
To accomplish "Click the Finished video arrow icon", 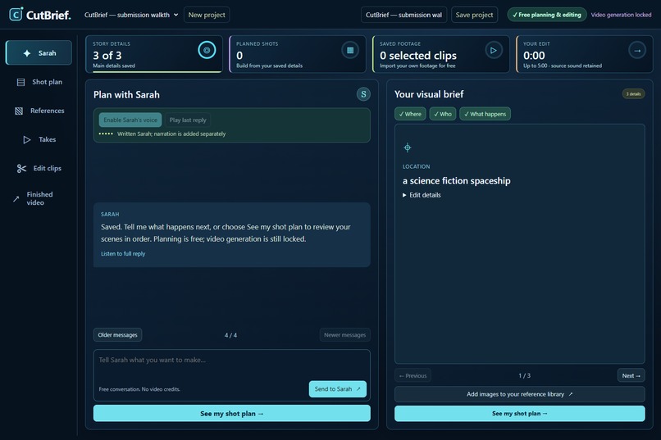I will [x=16, y=199].
